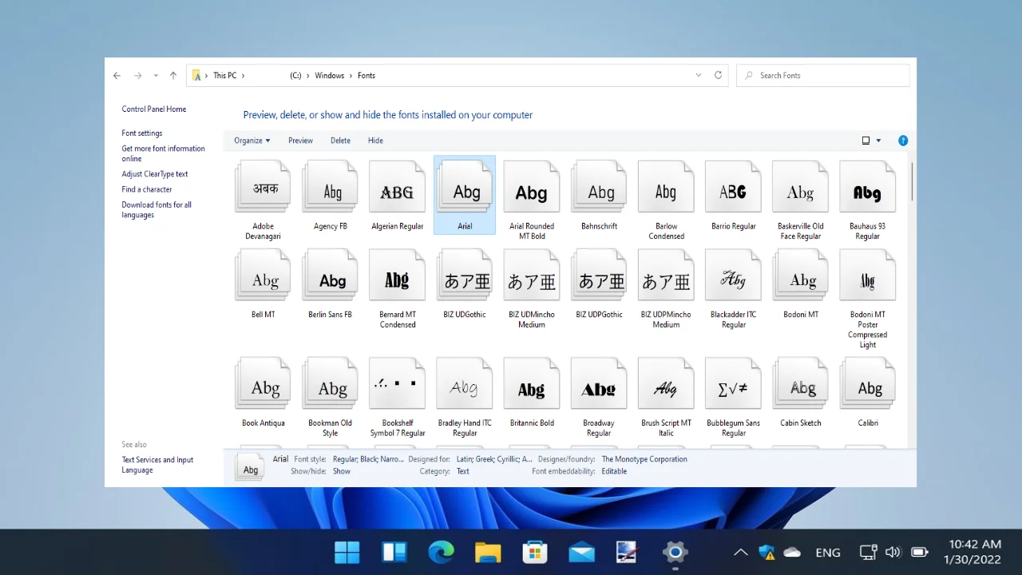Viewport: 1022px width, 575px height.
Task: Select BIZ UDMincho Medium font icon
Action: point(532,276)
